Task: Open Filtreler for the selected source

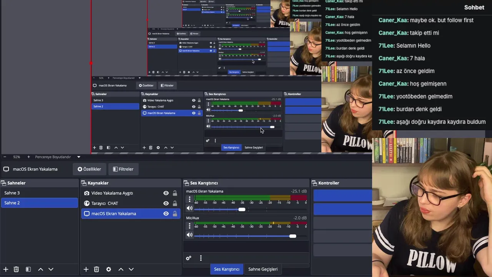Action: click(x=123, y=169)
